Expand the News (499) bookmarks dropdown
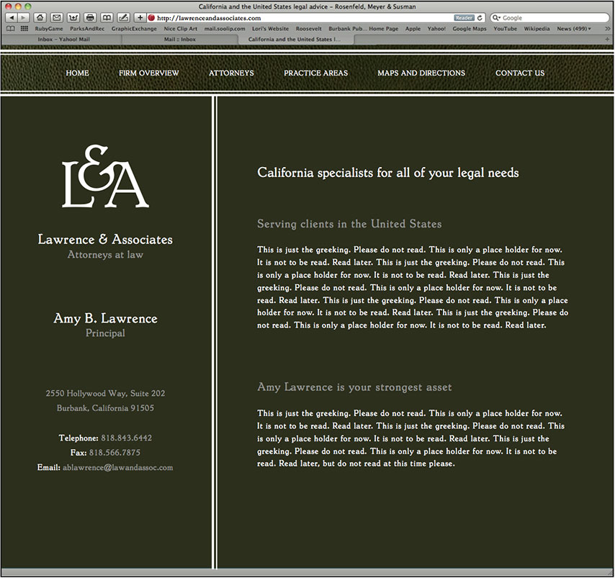615x578 pixels. tap(574, 29)
